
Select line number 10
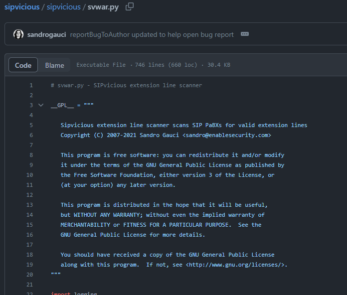[29, 175]
